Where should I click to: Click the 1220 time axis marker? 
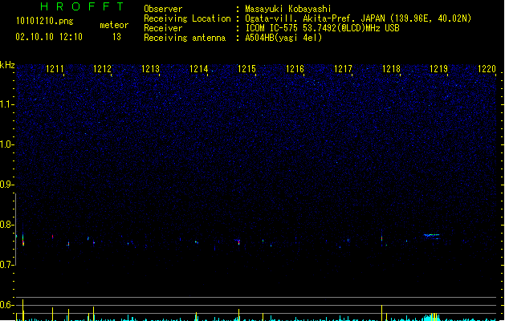487,69
